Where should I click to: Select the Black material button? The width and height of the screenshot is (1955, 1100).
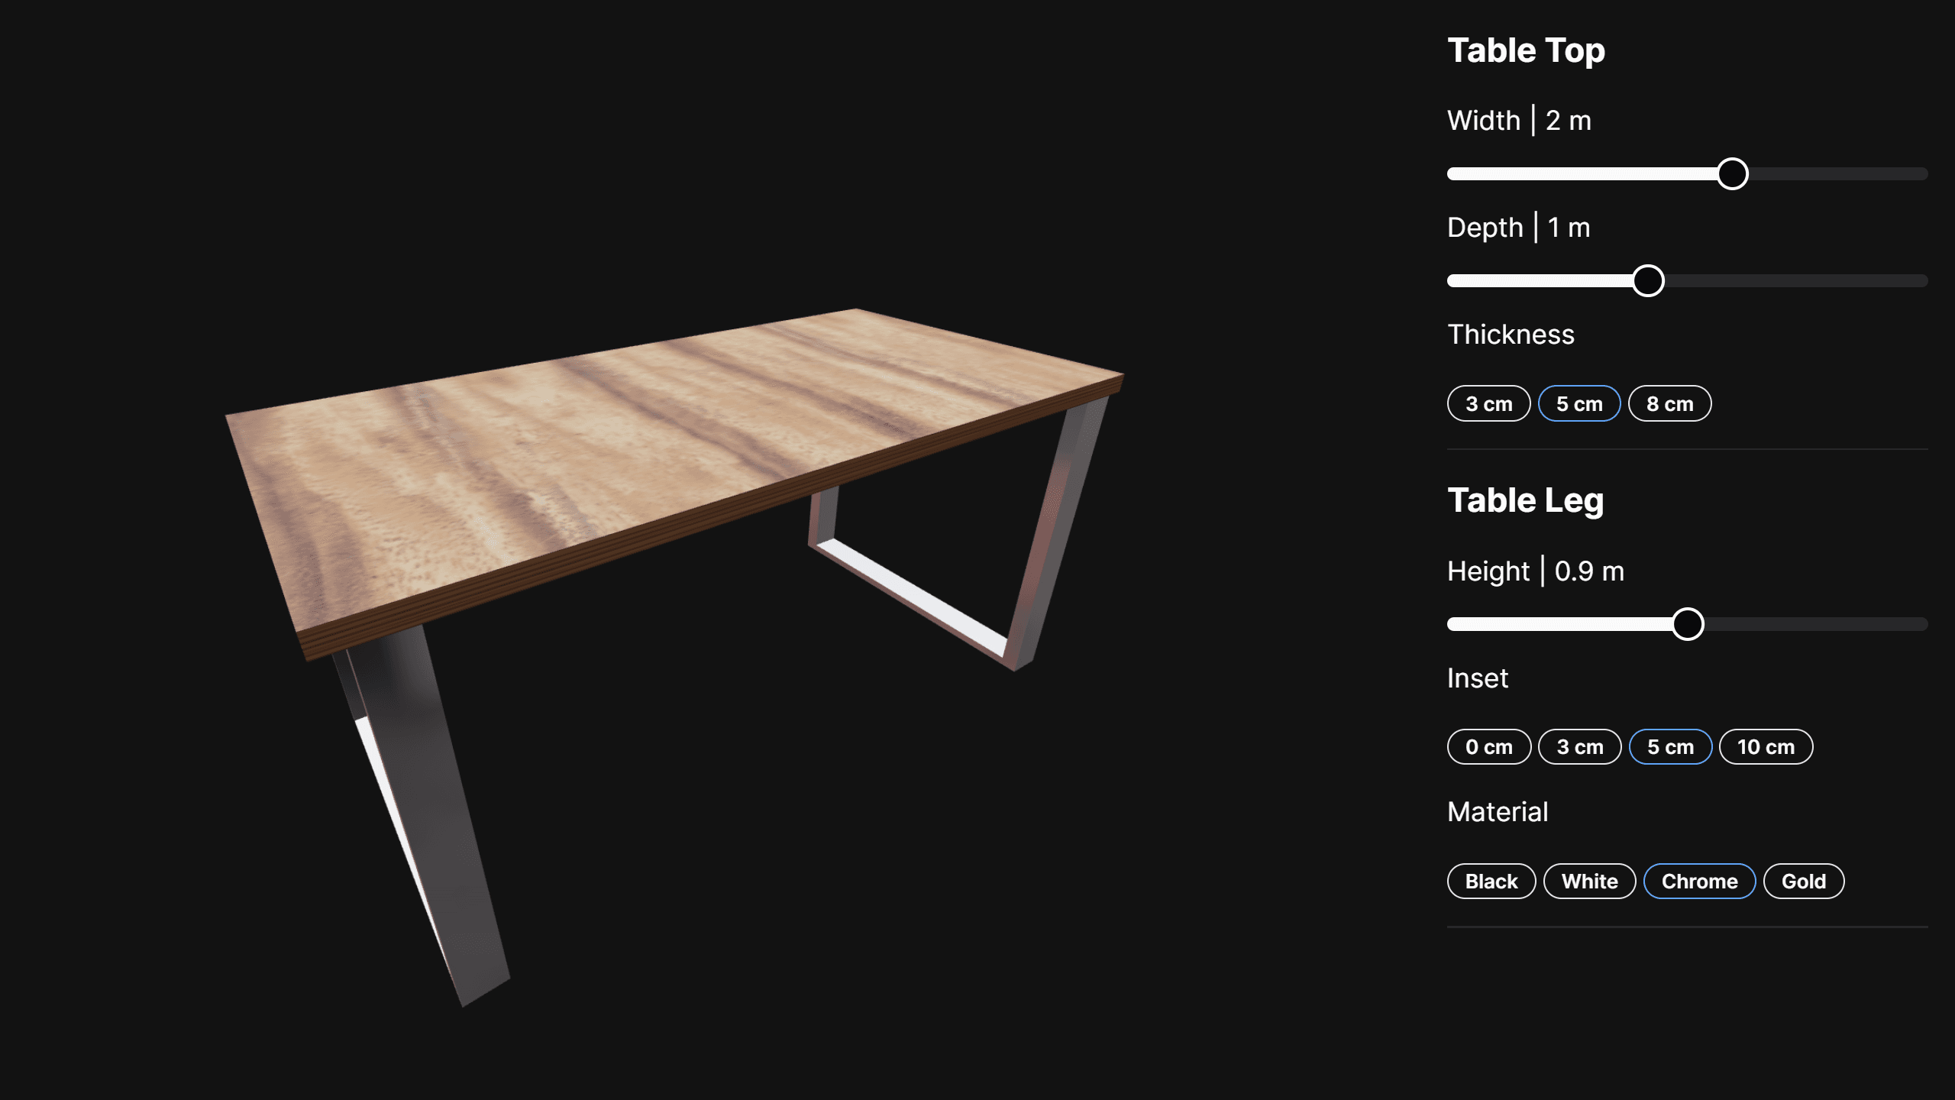pos(1491,881)
